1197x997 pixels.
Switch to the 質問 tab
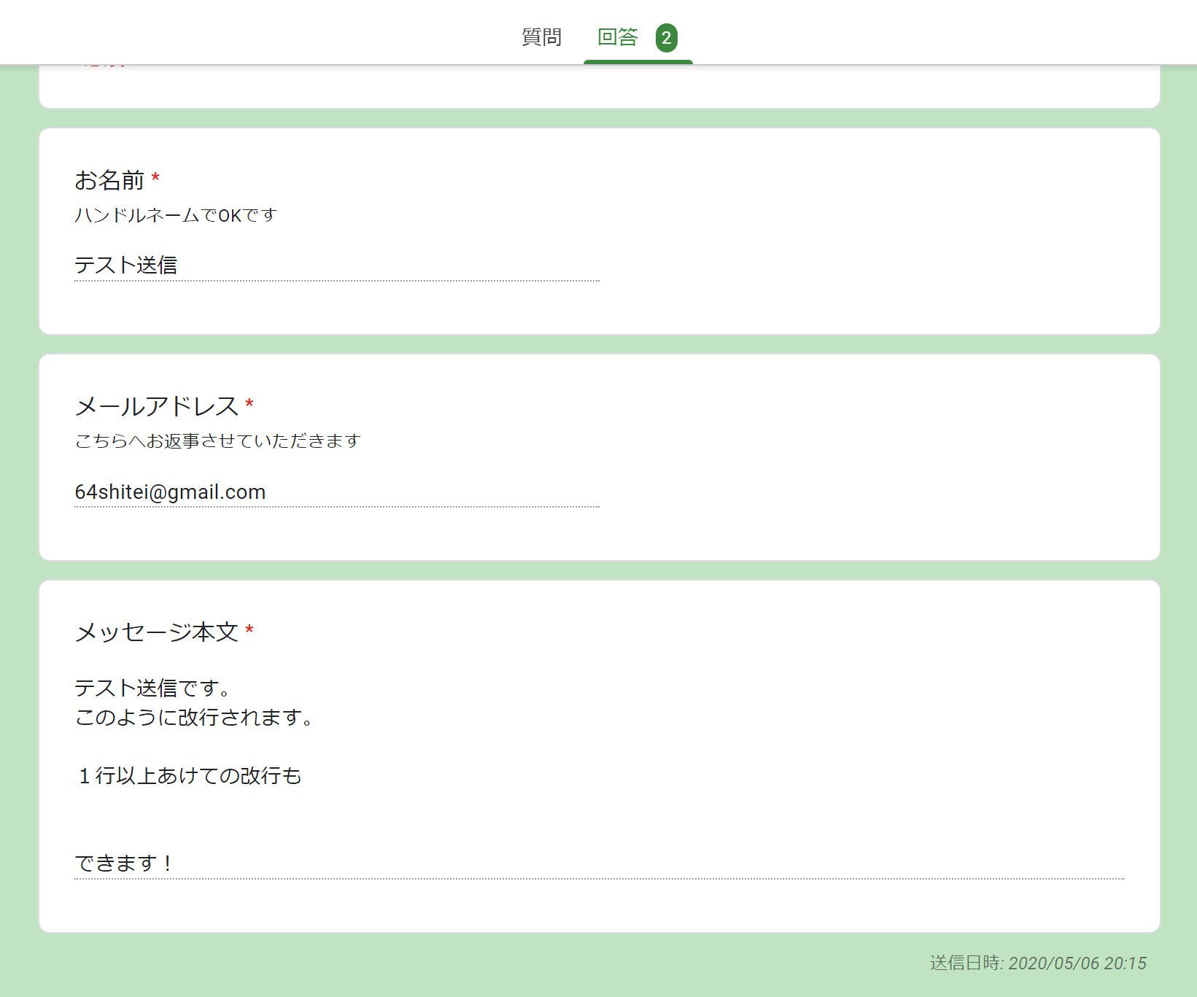[x=541, y=37]
